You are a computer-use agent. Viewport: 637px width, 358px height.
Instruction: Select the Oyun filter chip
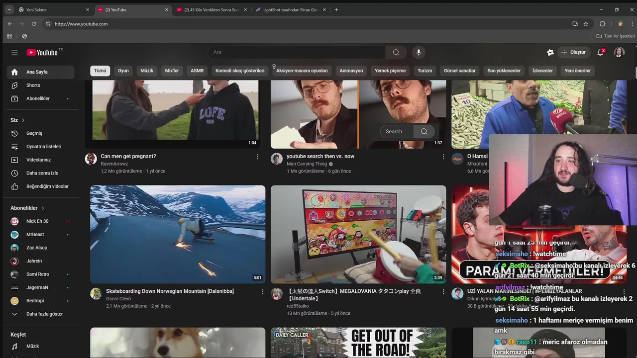[x=123, y=71]
